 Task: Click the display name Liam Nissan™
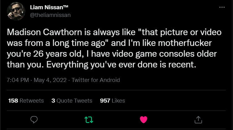coord(49,7)
